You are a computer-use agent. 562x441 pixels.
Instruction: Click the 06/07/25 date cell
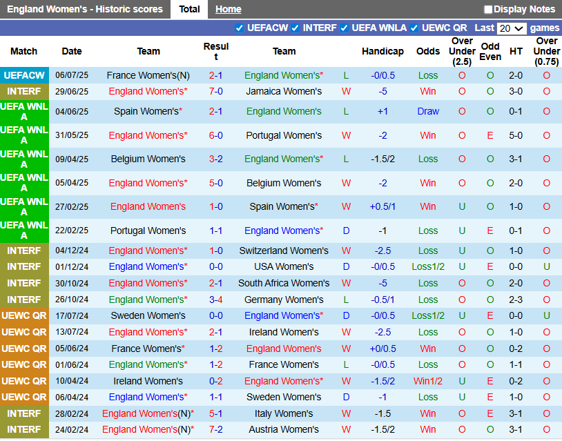pos(72,76)
